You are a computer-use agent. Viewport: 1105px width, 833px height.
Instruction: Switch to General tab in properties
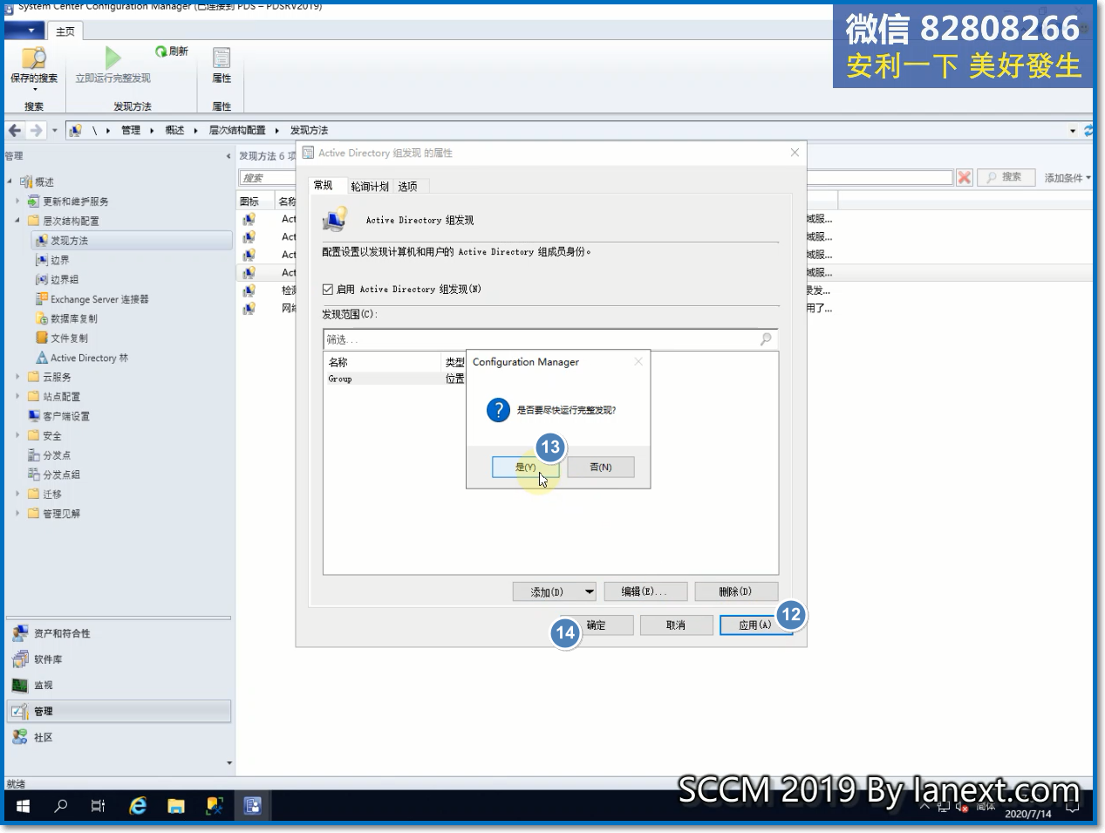(x=324, y=185)
